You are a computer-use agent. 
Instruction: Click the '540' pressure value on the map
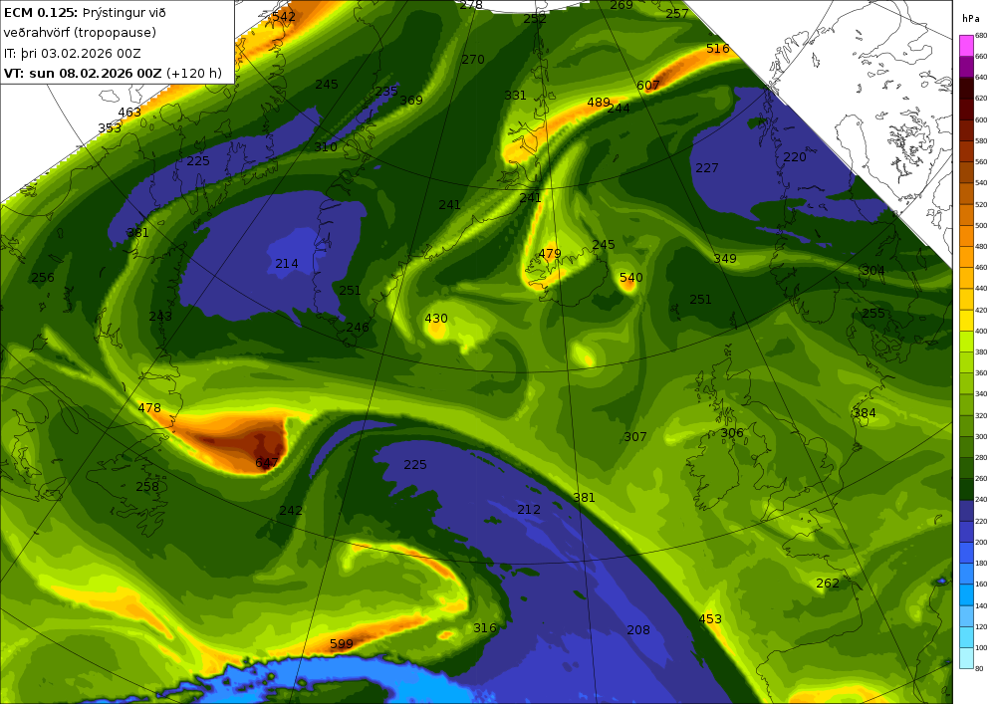point(630,278)
